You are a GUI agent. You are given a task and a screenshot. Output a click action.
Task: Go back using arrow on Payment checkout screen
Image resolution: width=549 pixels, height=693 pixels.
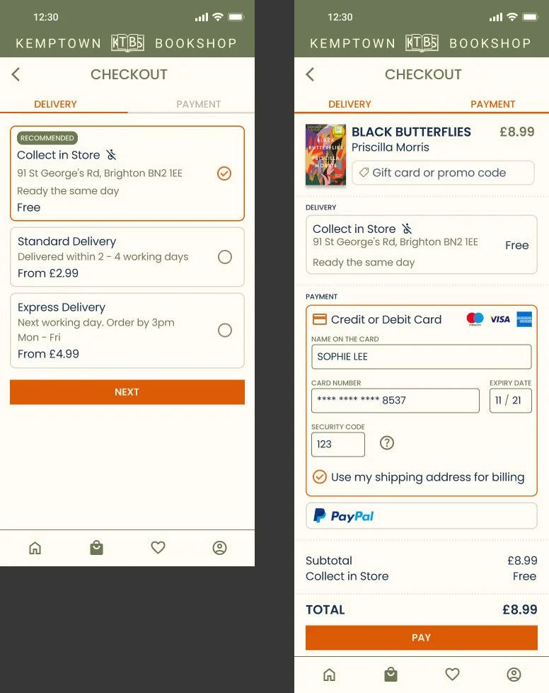click(x=310, y=74)
